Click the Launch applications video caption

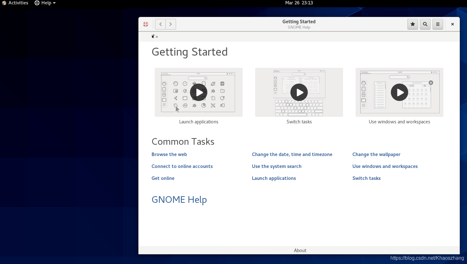point(199,122)
